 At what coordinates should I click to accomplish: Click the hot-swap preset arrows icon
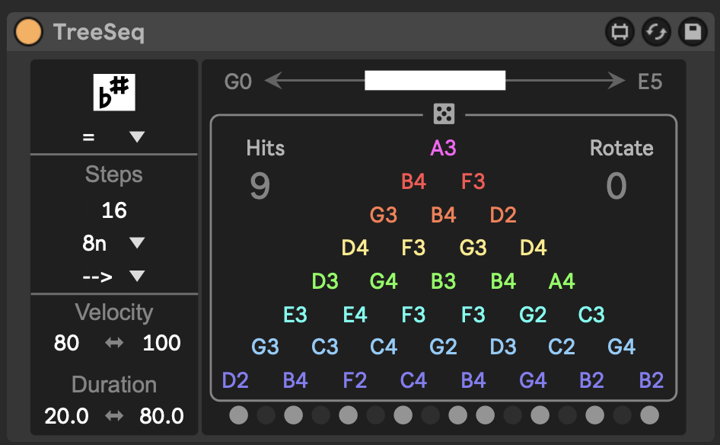655,32
